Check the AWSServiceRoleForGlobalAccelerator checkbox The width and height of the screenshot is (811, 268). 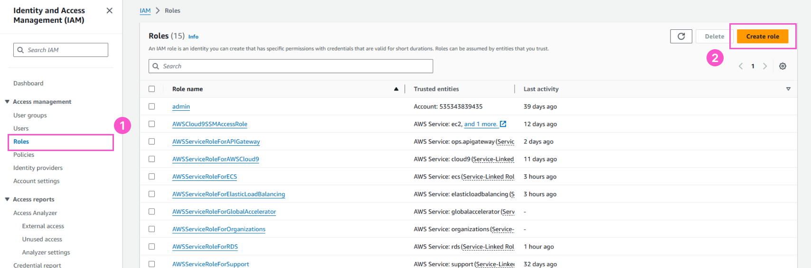click(152, 212)
